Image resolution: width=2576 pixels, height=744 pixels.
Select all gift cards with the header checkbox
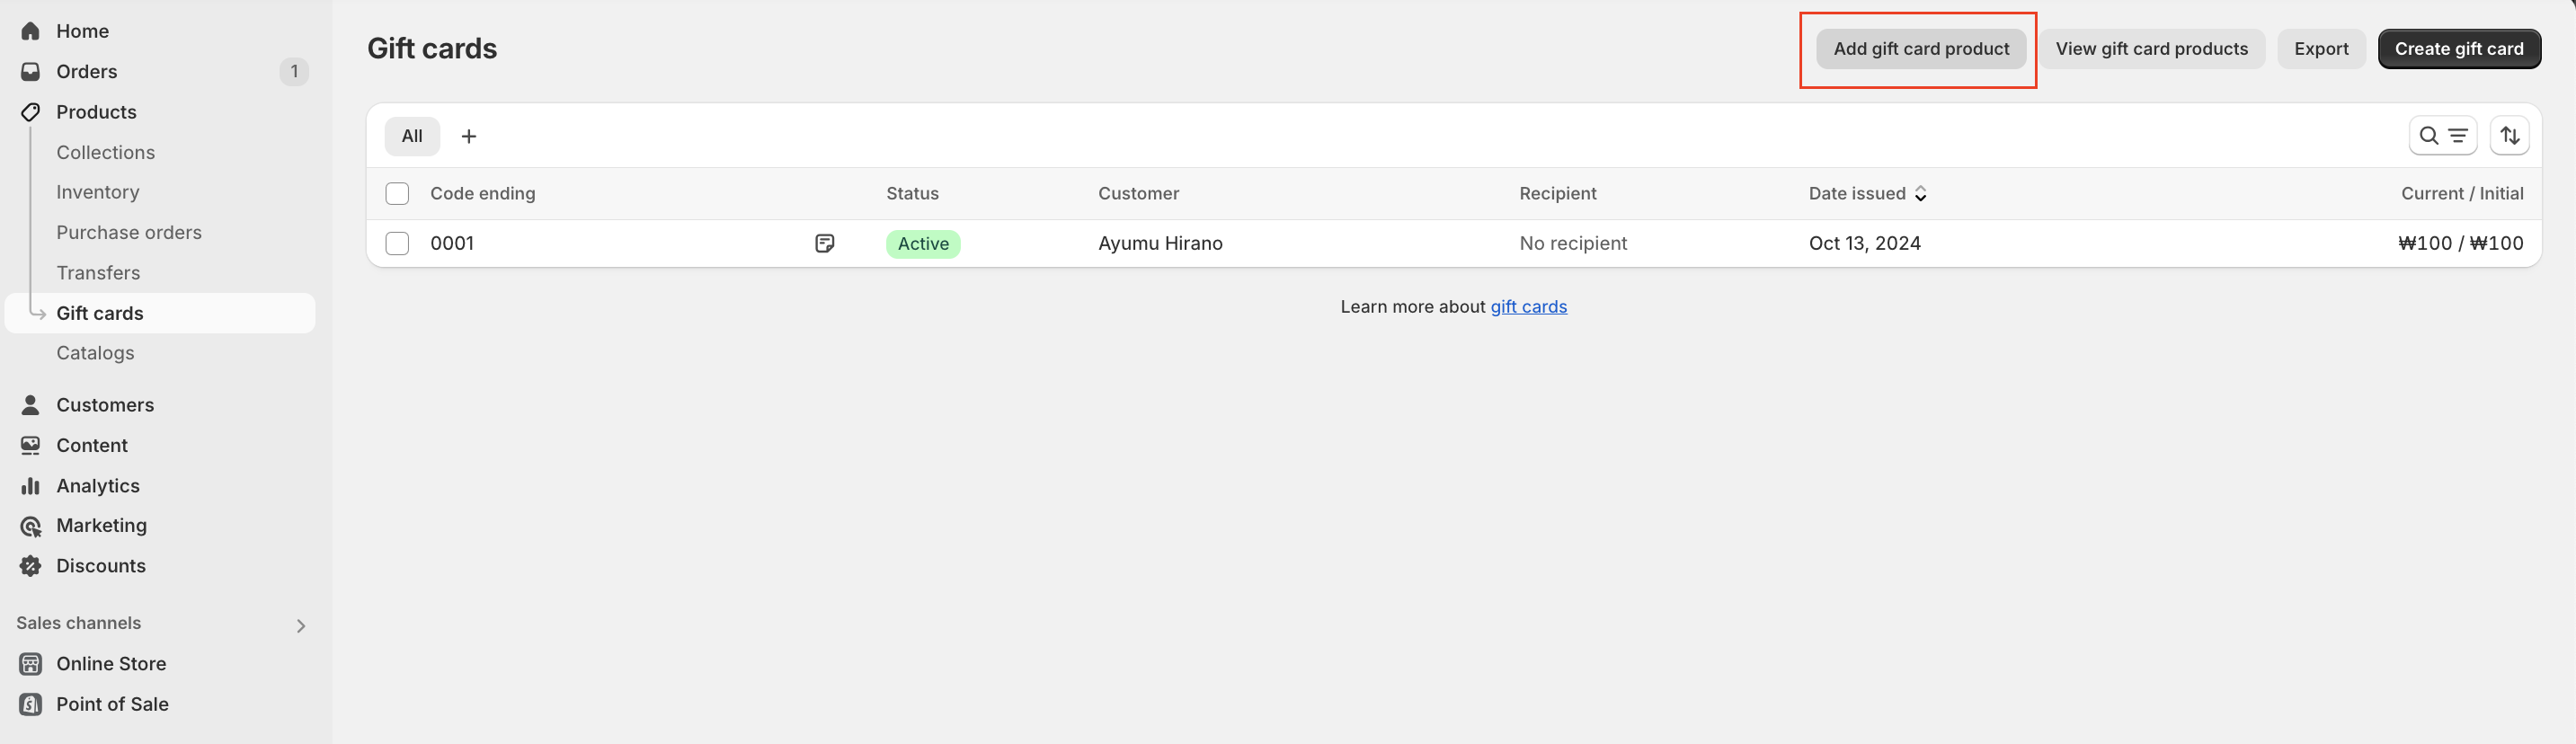(397, 194)
